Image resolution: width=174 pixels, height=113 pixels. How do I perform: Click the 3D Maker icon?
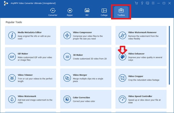67,57
